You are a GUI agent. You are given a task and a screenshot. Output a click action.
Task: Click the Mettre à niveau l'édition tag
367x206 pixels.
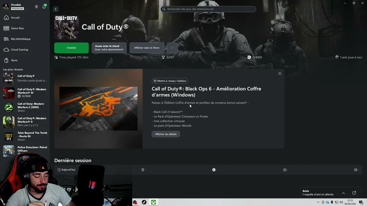(170, 81)
